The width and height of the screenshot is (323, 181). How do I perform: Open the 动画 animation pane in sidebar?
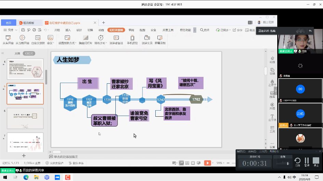(x=272, y=59)
